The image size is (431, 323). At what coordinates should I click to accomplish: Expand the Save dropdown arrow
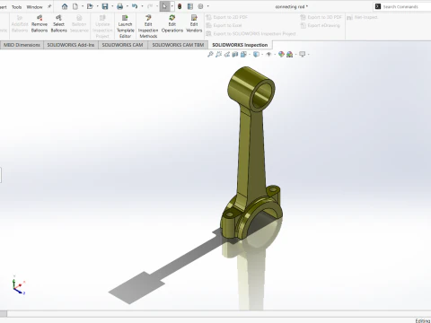(x=112, y=6)
